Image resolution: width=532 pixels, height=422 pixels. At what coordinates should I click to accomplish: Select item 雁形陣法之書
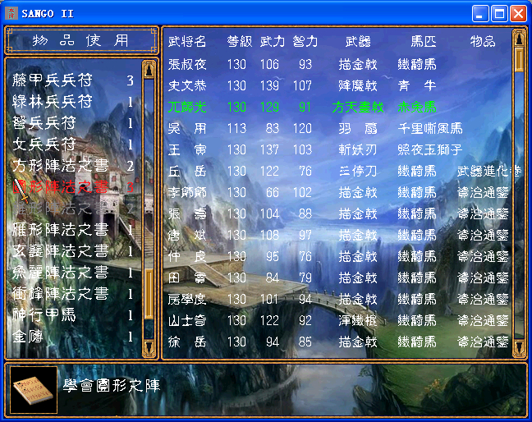tap(73, 230)
